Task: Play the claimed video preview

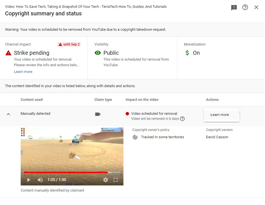Action: (28, 180)
